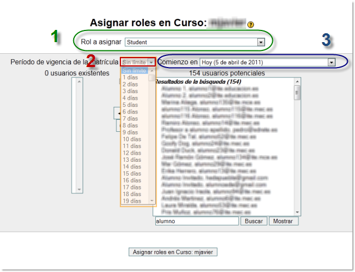Open the 'Rol a asignar' Student dropdown
This screenshot has width=355, height=272.
tap(195, 42)
